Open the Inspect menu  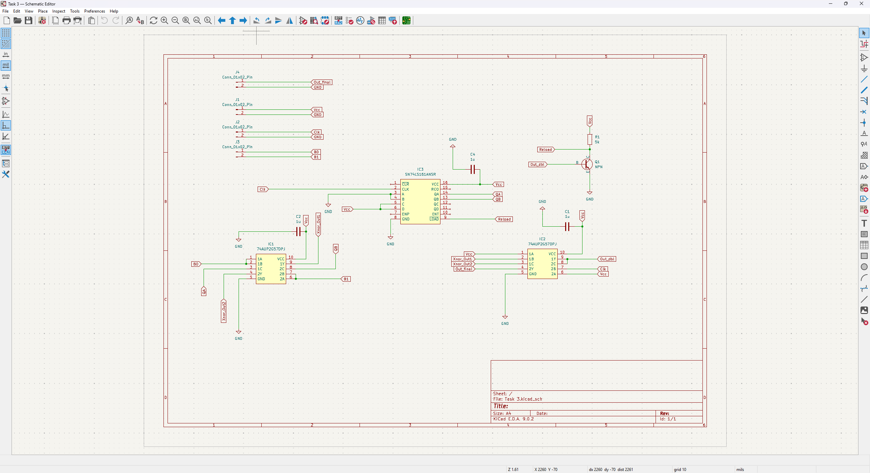59,11
